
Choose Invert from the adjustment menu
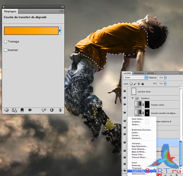[x=135, y=163]
